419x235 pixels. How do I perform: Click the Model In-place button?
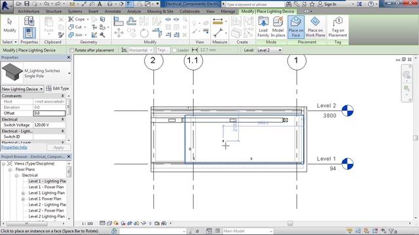coord(278,27)
